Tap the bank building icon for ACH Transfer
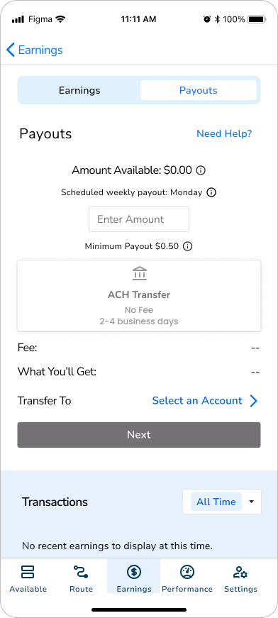Image resolution: width=278 pixels, height=618 pixels. coord(140,273)
